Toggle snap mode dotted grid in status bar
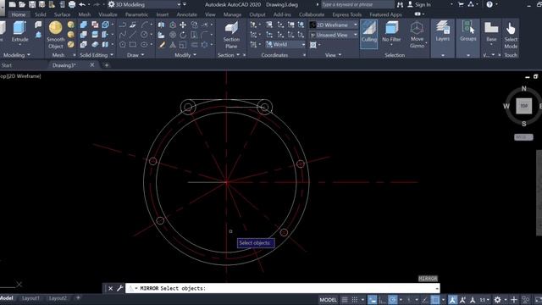This screenshot has height=305, width=542. click(x=355, y=300)
